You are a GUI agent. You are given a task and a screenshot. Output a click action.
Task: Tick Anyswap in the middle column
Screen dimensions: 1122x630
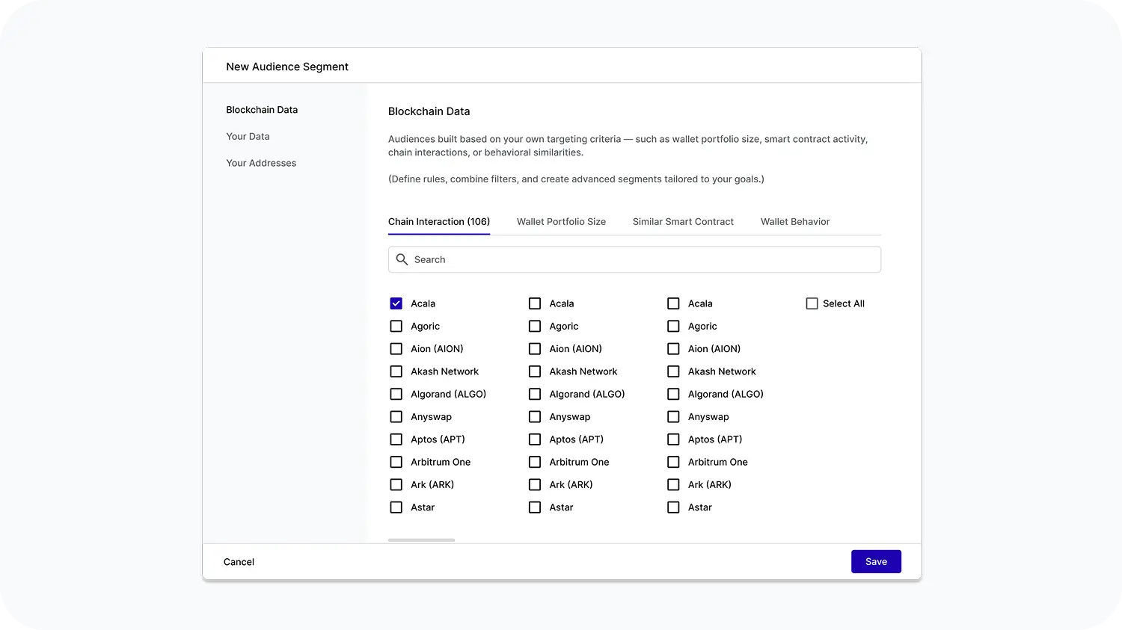point(535,417)
